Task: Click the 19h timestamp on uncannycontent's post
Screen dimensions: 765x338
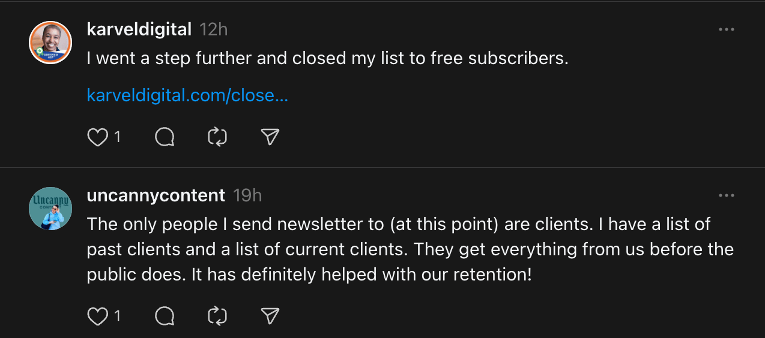Action: click(x=247, y=195)
